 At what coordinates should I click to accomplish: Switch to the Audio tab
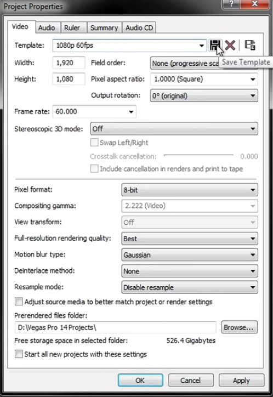(47, 27)
